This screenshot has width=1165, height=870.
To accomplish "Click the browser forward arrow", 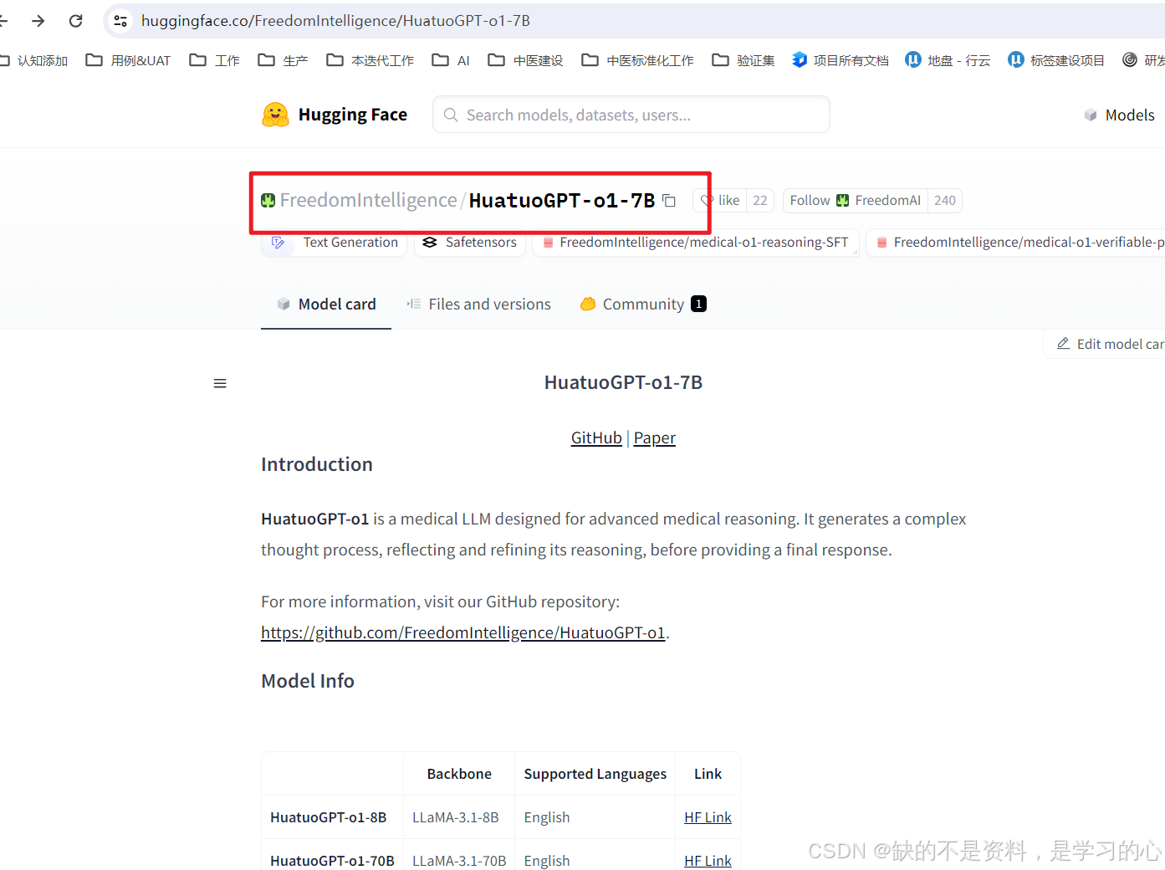I will 38,21.
